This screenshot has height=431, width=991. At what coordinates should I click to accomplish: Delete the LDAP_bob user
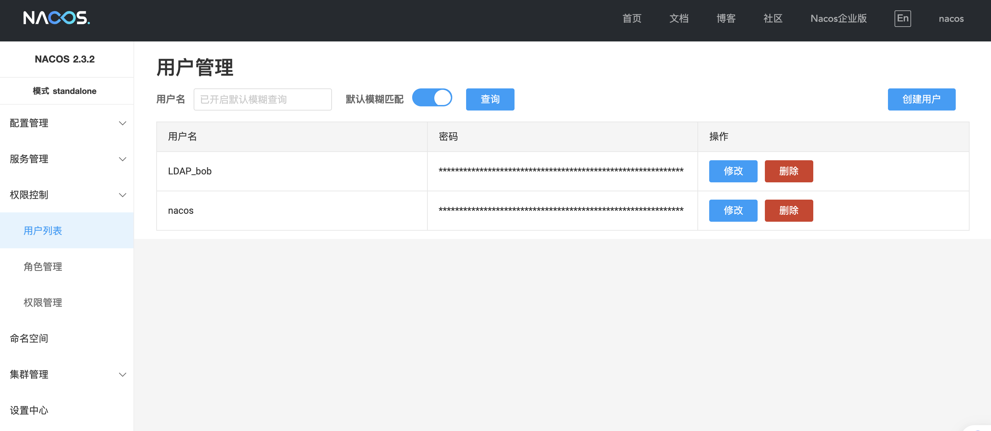coord(788,171)
